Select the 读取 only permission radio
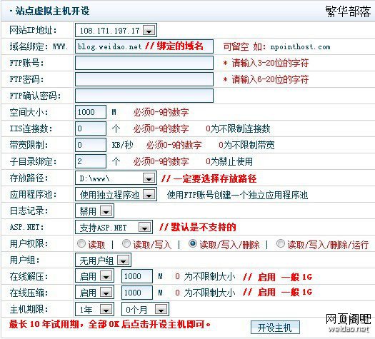The width and height of the screenshot is (375, 339). [81, 243]
